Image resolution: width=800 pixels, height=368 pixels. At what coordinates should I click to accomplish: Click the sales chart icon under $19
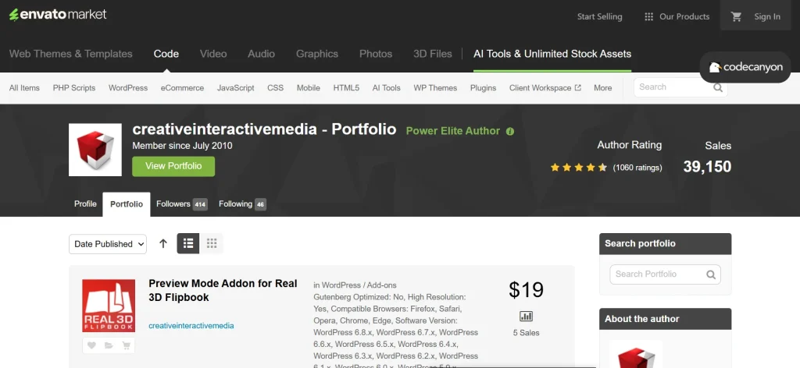pos(526,316)
